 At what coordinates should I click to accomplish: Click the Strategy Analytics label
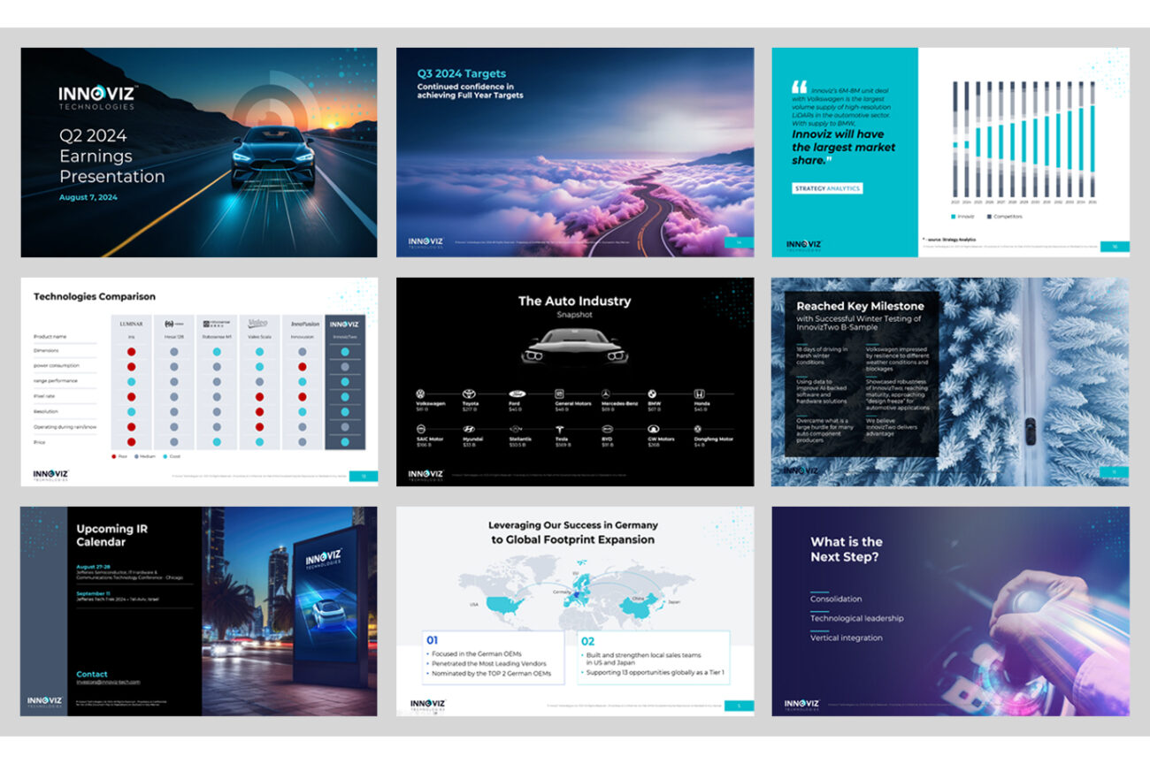827,188
